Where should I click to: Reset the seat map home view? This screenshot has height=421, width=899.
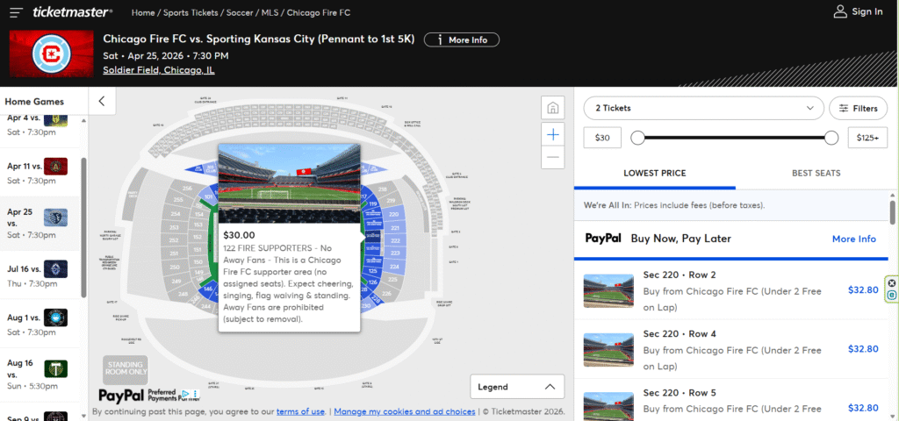(553, 108)
